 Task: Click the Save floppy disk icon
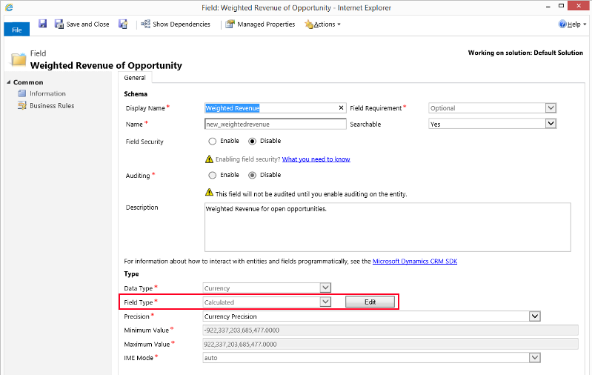tap(43, 24)
